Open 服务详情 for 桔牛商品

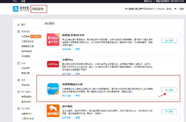(66, 117)
